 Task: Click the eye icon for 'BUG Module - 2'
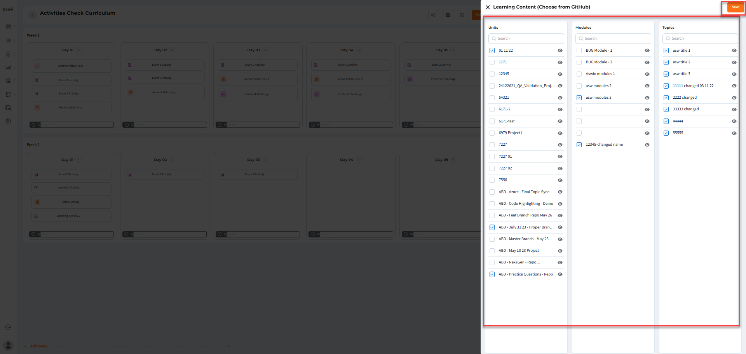tap(647, 62)
